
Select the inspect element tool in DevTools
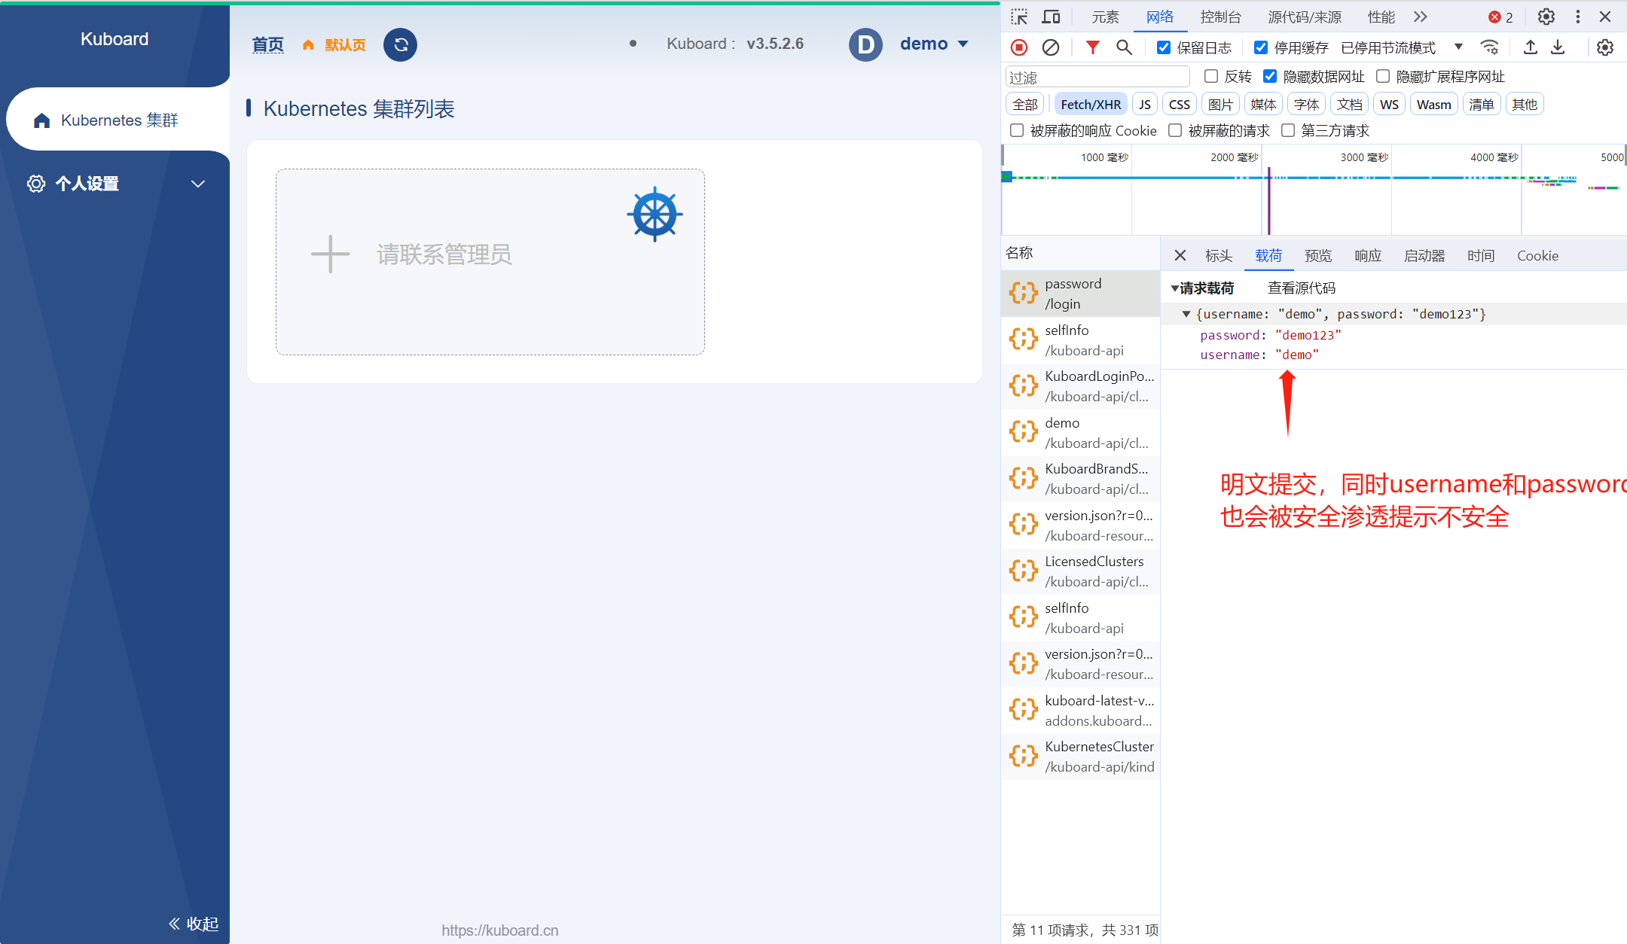pos(1021,17)
